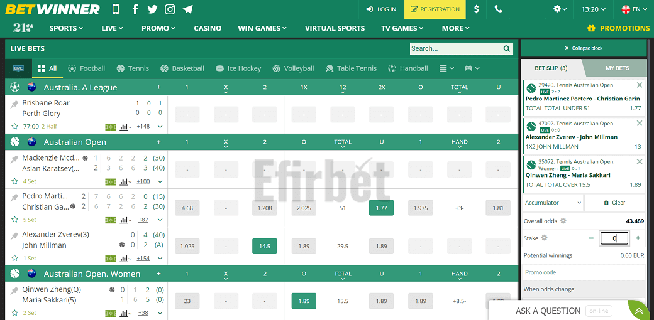
Task: Open the LIVE menu
Action: [x=112, y=28]
